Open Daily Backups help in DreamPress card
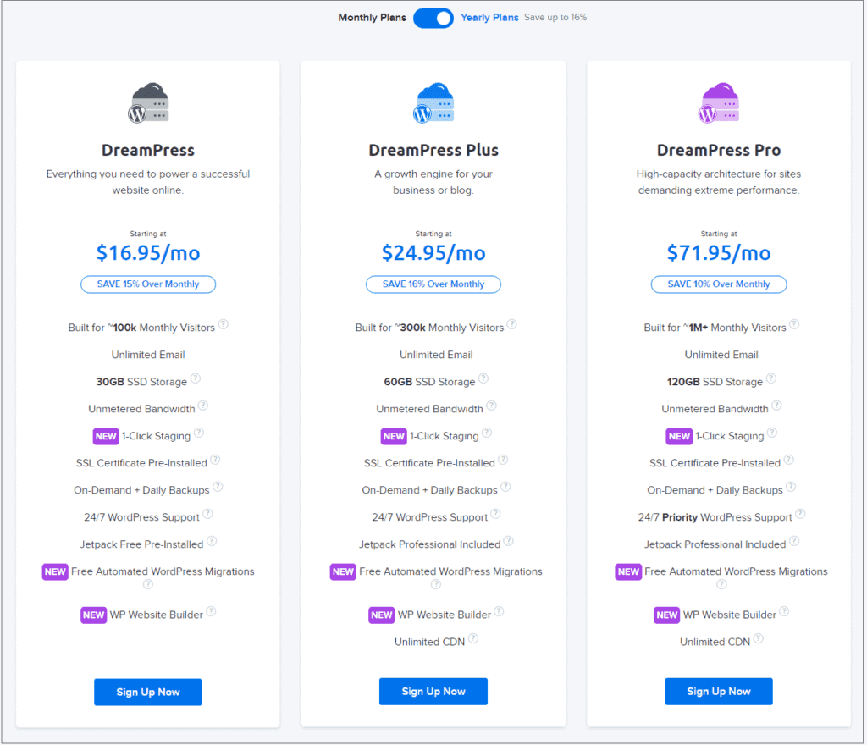Screen dimensions: 867x745 (218, 486)
